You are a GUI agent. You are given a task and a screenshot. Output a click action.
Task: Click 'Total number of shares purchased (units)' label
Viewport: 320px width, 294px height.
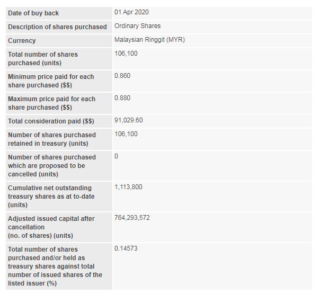[x=43, y=59]
